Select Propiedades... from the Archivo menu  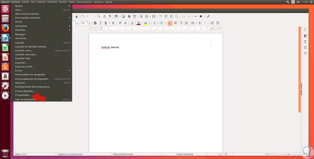click(23, 95)
